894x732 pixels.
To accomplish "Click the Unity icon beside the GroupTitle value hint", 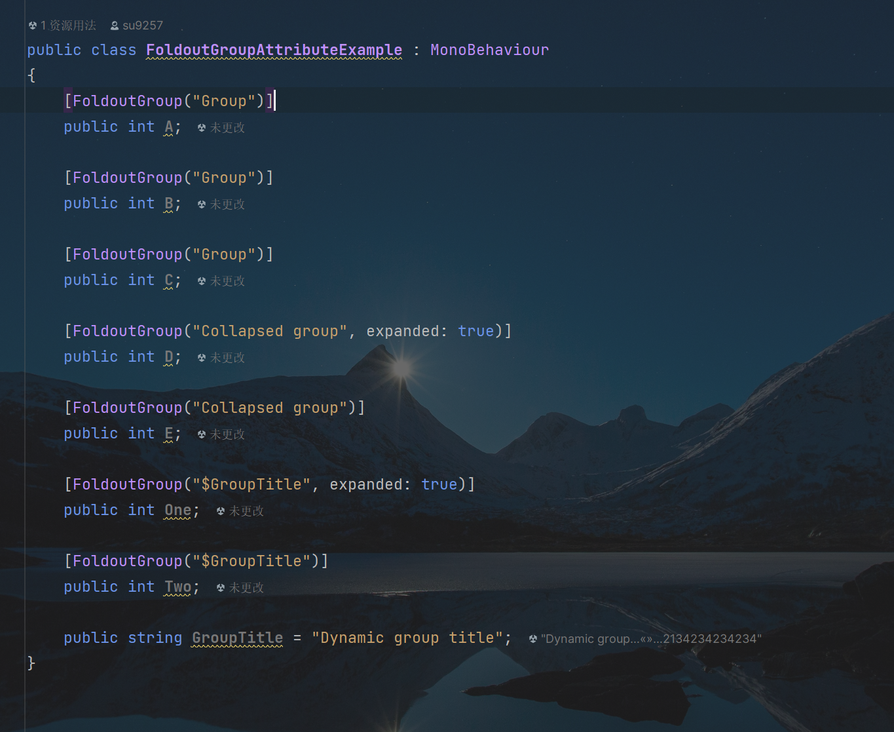I will click(533, 639).
